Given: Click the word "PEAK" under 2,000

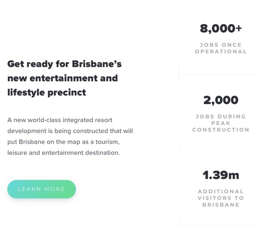Looking at the screenshot, I should coord(221,123).
